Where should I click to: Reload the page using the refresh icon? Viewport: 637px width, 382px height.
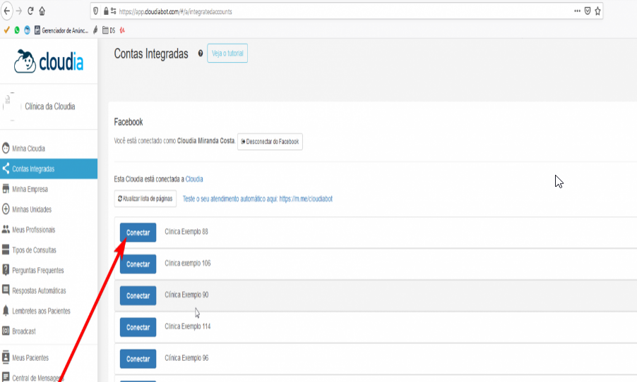(30, 11)
